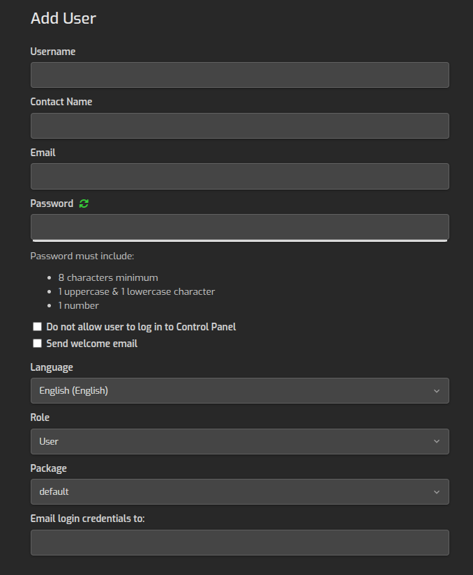This screenshot has height=575, width=473.
Task: Click the password strength meter bar
Action: point(239,241)
